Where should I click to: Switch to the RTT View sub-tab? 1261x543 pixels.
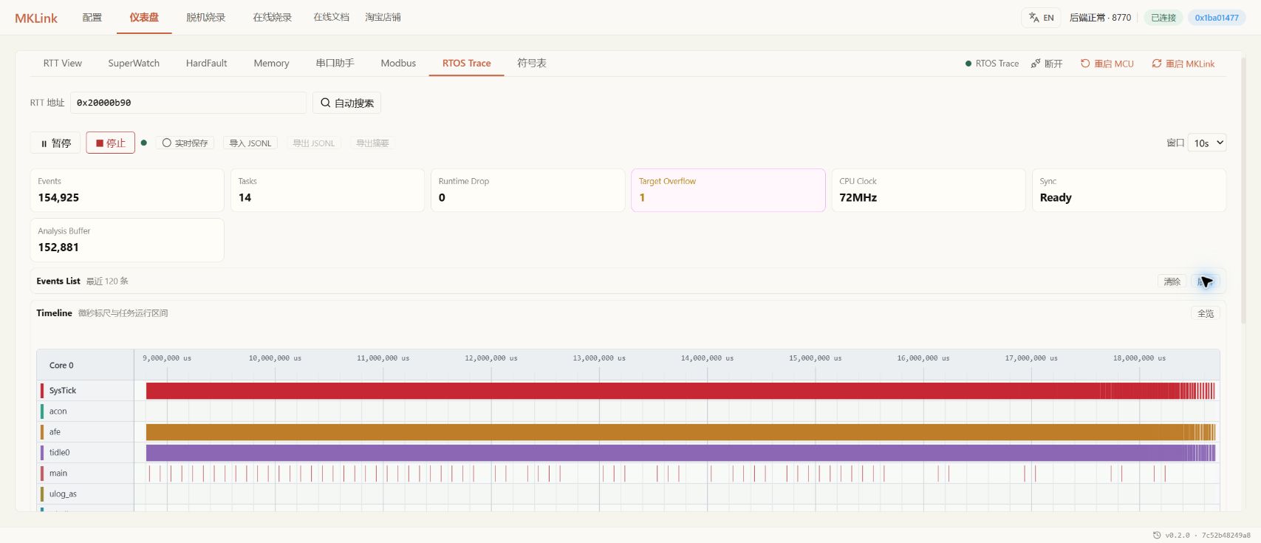[63, 64]
